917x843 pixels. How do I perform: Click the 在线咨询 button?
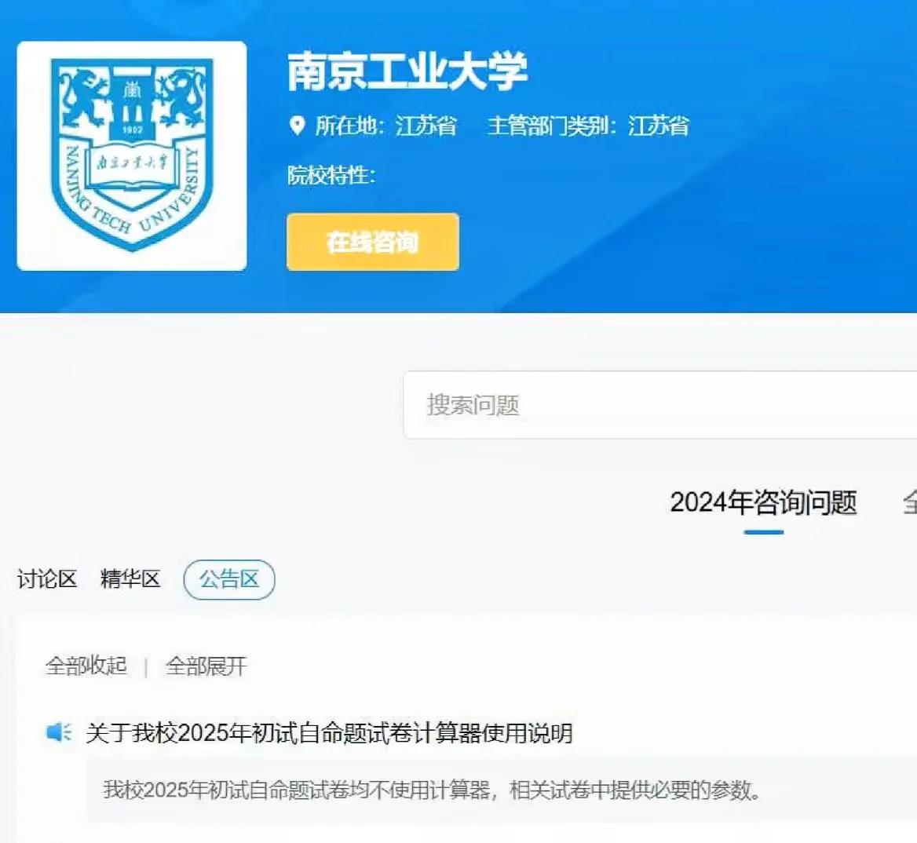click(372, 242)
